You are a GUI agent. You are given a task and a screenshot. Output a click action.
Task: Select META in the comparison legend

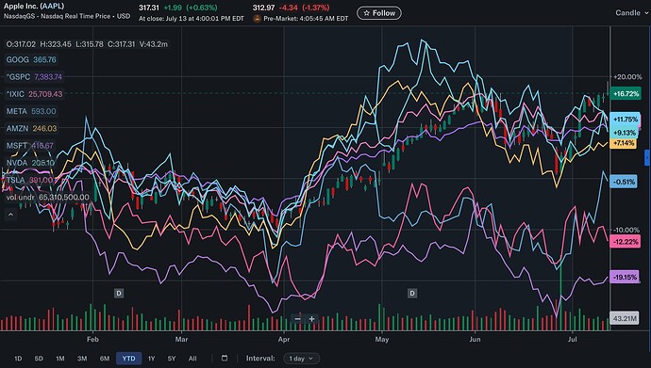31,111
